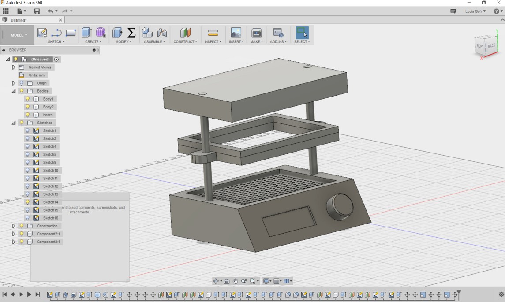Viewport: 505px width, 302px height.
Task: Click the Insert image icon
Action: click(x=236, y=33)
